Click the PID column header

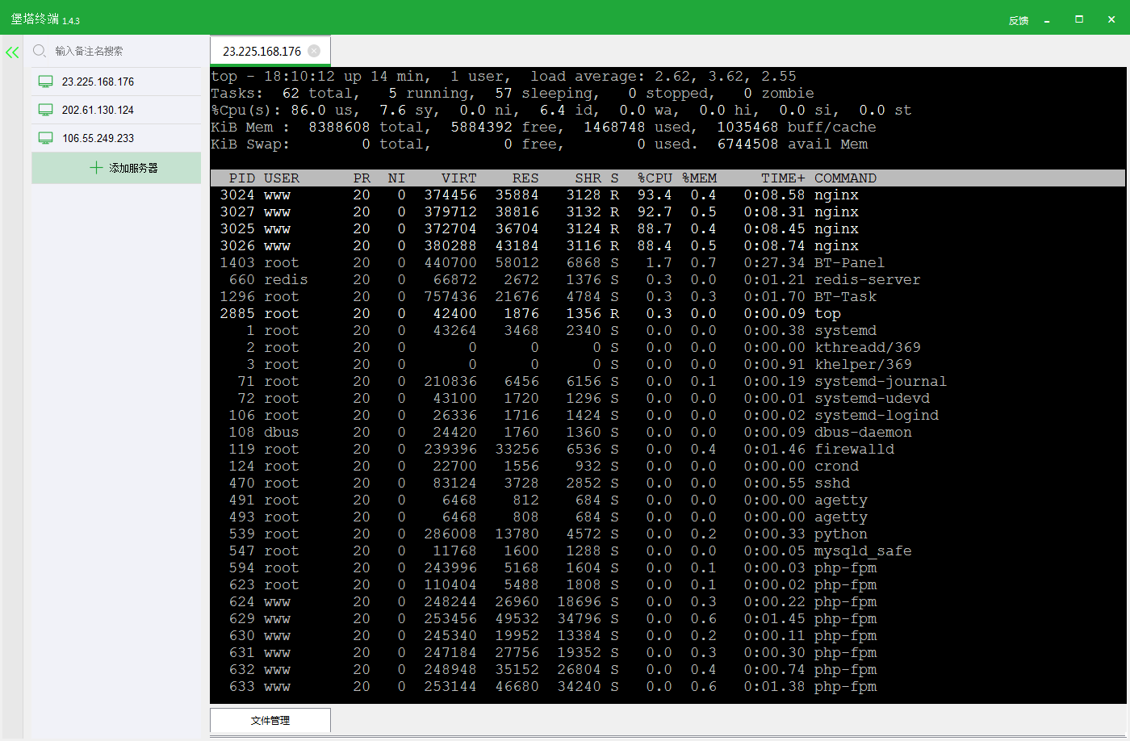241,178
